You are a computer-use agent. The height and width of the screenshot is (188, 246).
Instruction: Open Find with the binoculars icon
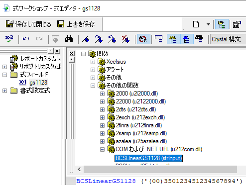[69, 39]
